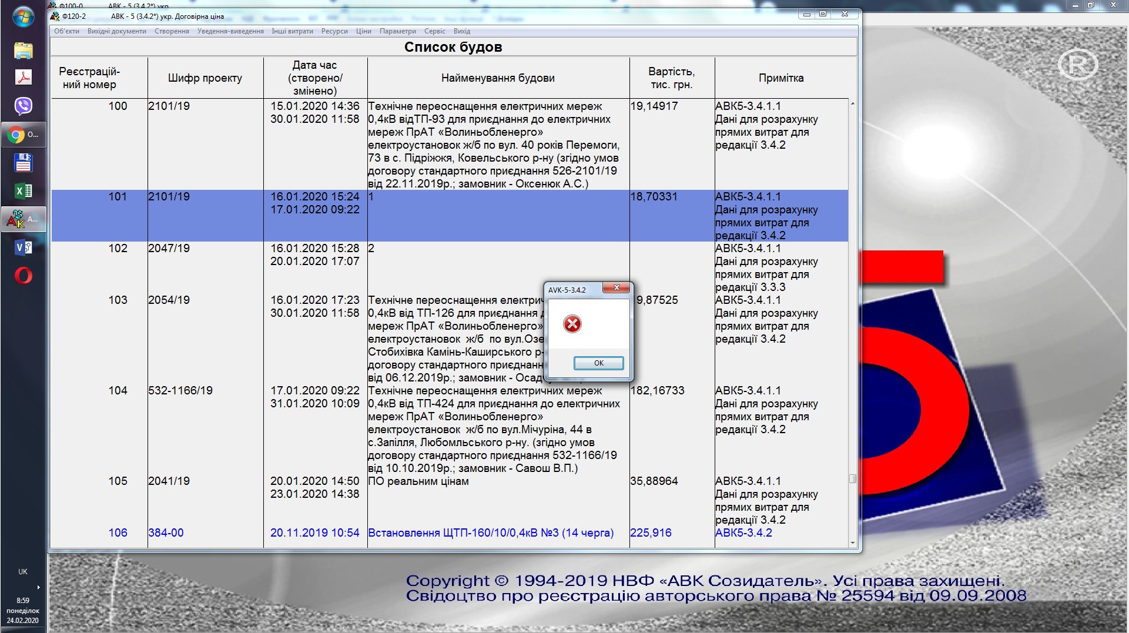Restore the Список будов child window
Viewport: 1129px width, 633px height.
(x=823, y=14)
